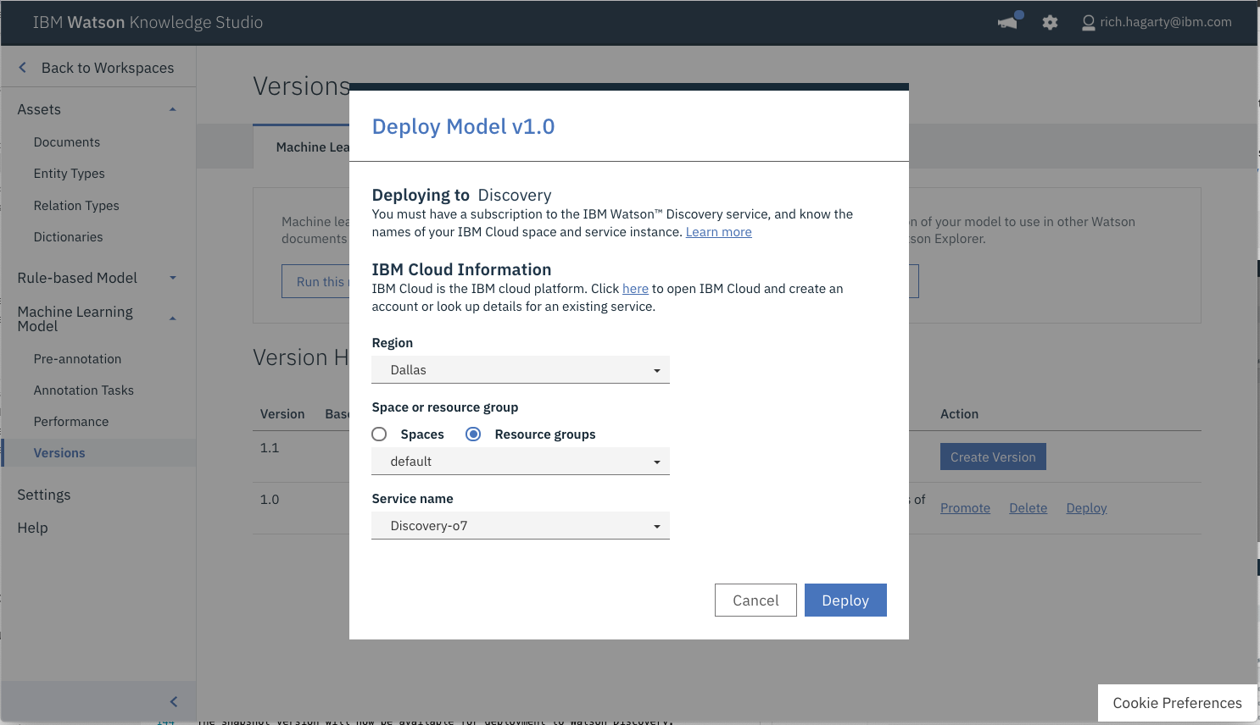
Task: Collapse the sidebar with the bottom chevron
Action: coord(174,701)
